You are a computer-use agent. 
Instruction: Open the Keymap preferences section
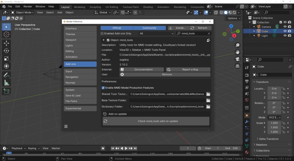80,83
